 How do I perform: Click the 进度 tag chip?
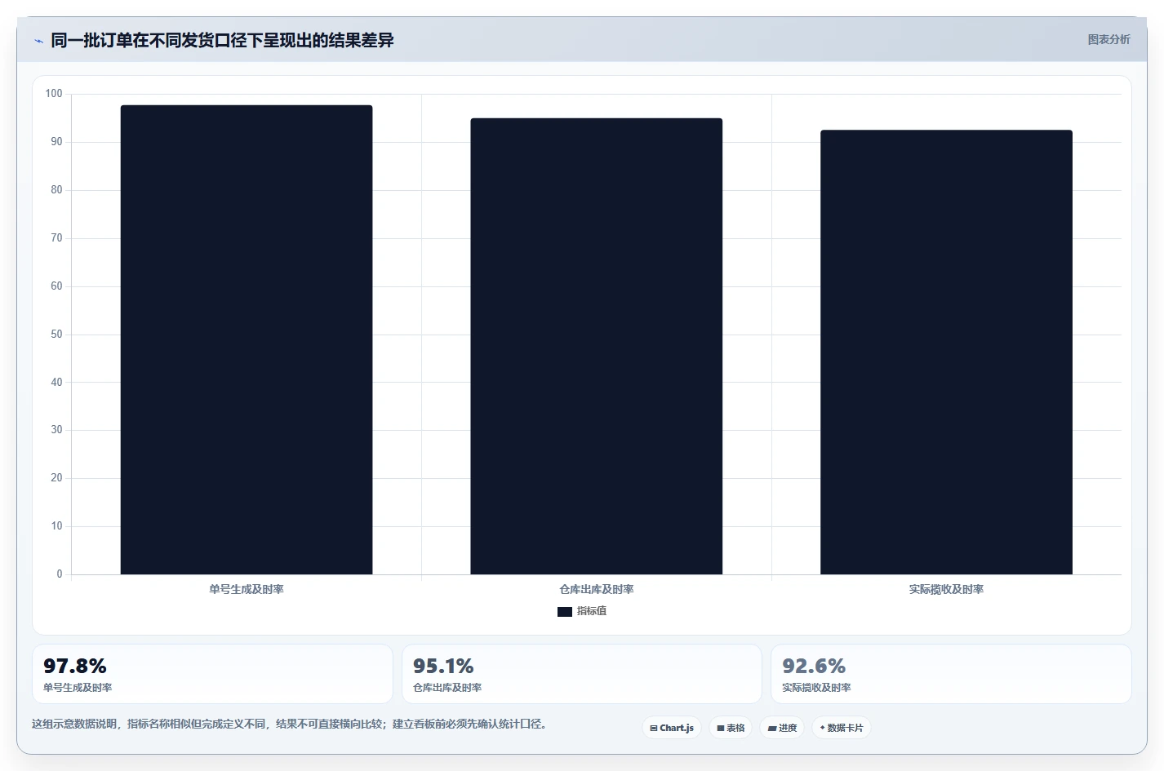782,728
